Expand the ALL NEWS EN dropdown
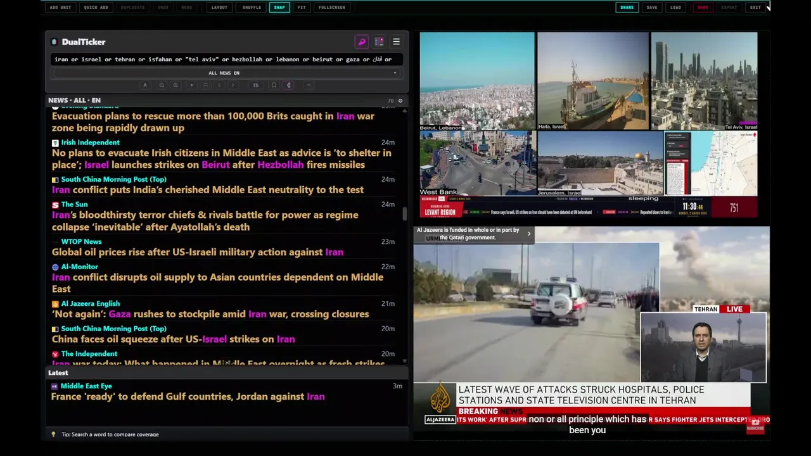Image resolution: width=811 pixels, height=456 pixels. tap(224, 73)
